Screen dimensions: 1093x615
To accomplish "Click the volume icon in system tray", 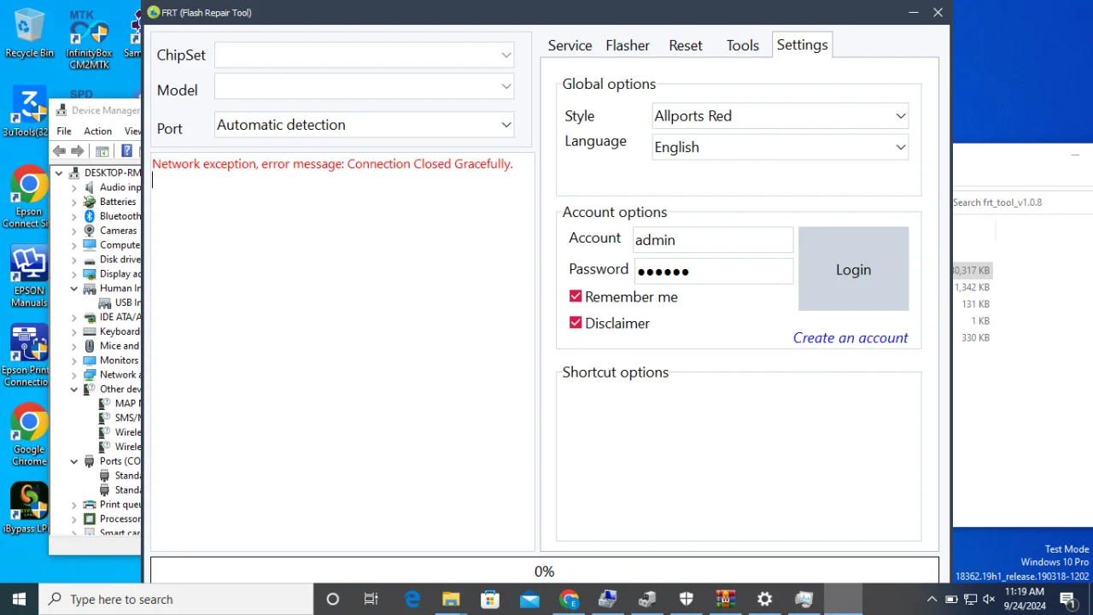I will 989,599.
